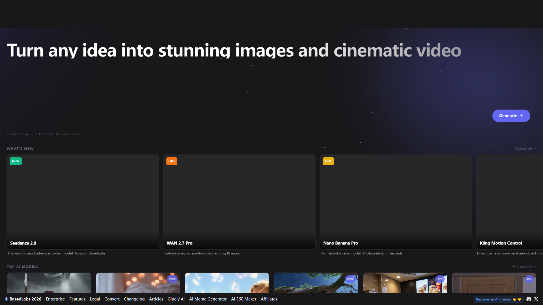Click the New badge on night tree thumbnail
Viewport: 543px width, 305px height.
[x=350, y=279]
